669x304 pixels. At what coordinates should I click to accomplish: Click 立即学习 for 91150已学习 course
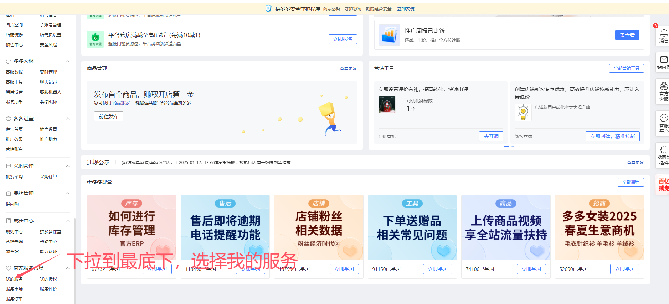coord(437,269)
